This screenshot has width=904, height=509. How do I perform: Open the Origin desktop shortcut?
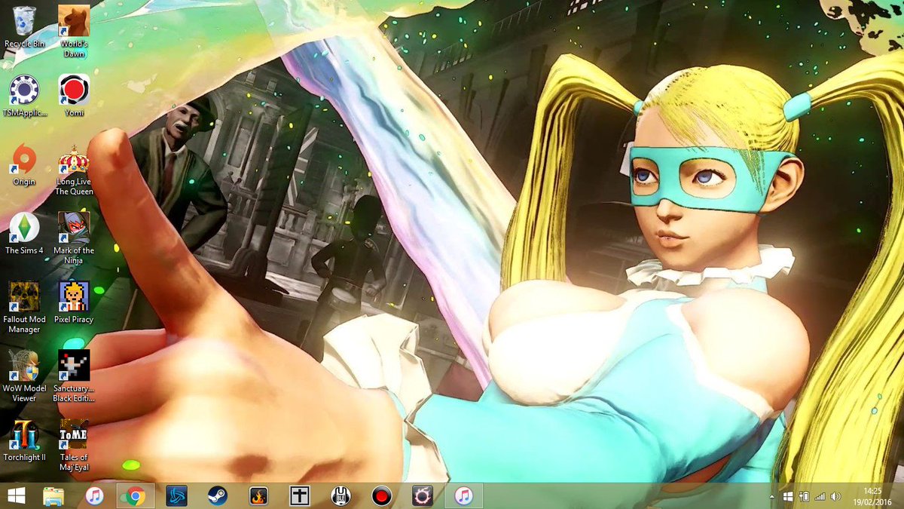pos(24,166)
